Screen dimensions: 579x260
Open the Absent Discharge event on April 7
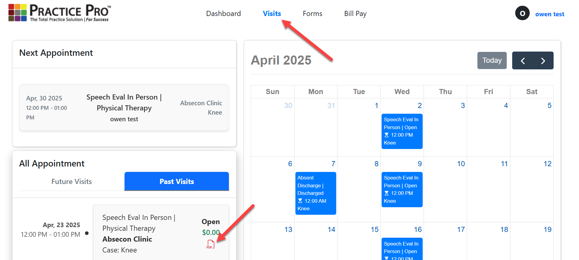point(315,193)
